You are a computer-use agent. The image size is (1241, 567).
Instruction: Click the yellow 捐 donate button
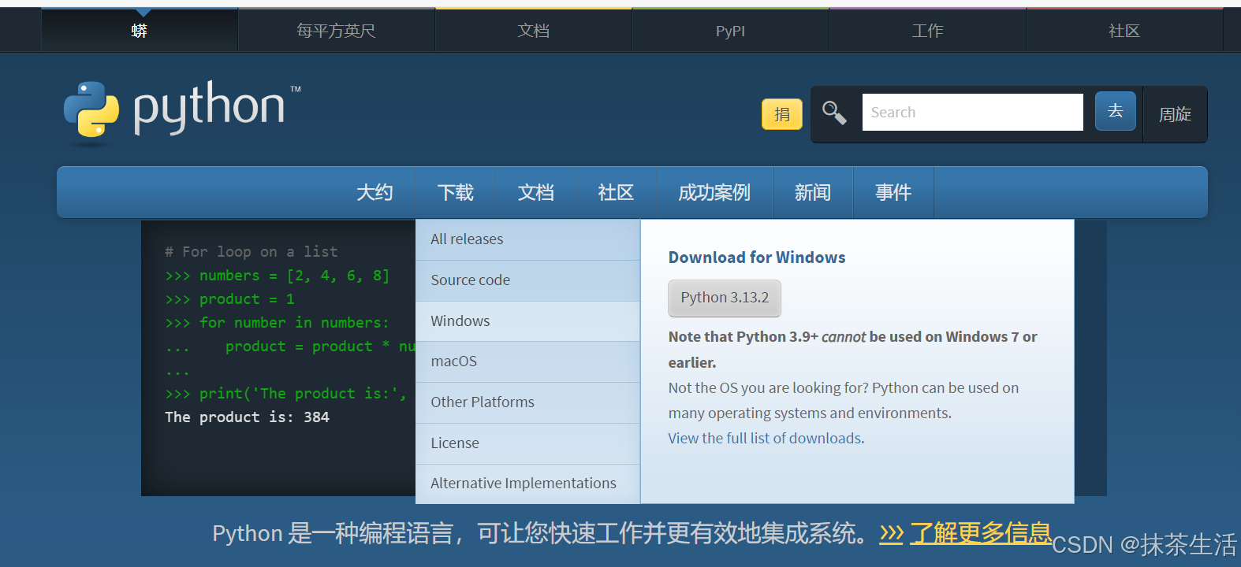(782, 114)
